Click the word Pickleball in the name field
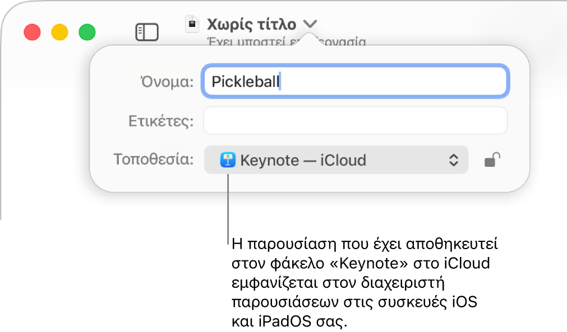The height and width of the screenshot is (332, 567). (x=245, y=82)
